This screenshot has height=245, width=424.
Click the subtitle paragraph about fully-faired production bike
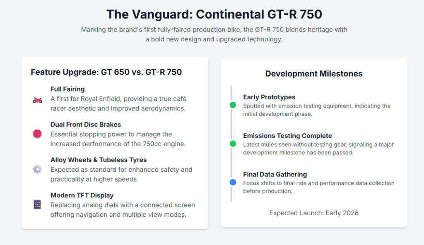pos(214,34)
